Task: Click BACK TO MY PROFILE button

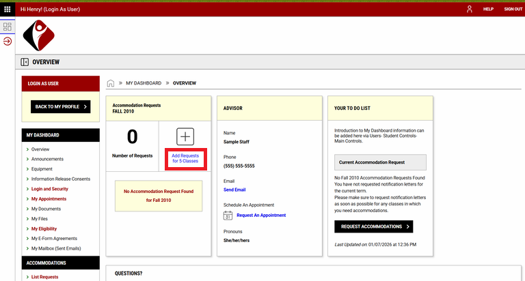Action: pos(61,106)
